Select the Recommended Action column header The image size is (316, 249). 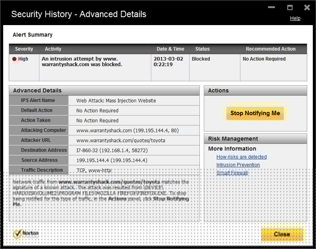[x=271, y=49]
